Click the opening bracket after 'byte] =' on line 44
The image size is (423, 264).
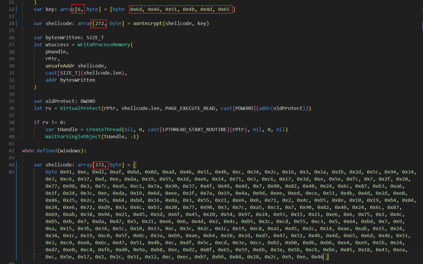(x=135, y=165)
